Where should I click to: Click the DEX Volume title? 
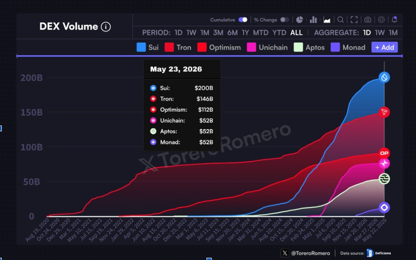coord(69,26)
